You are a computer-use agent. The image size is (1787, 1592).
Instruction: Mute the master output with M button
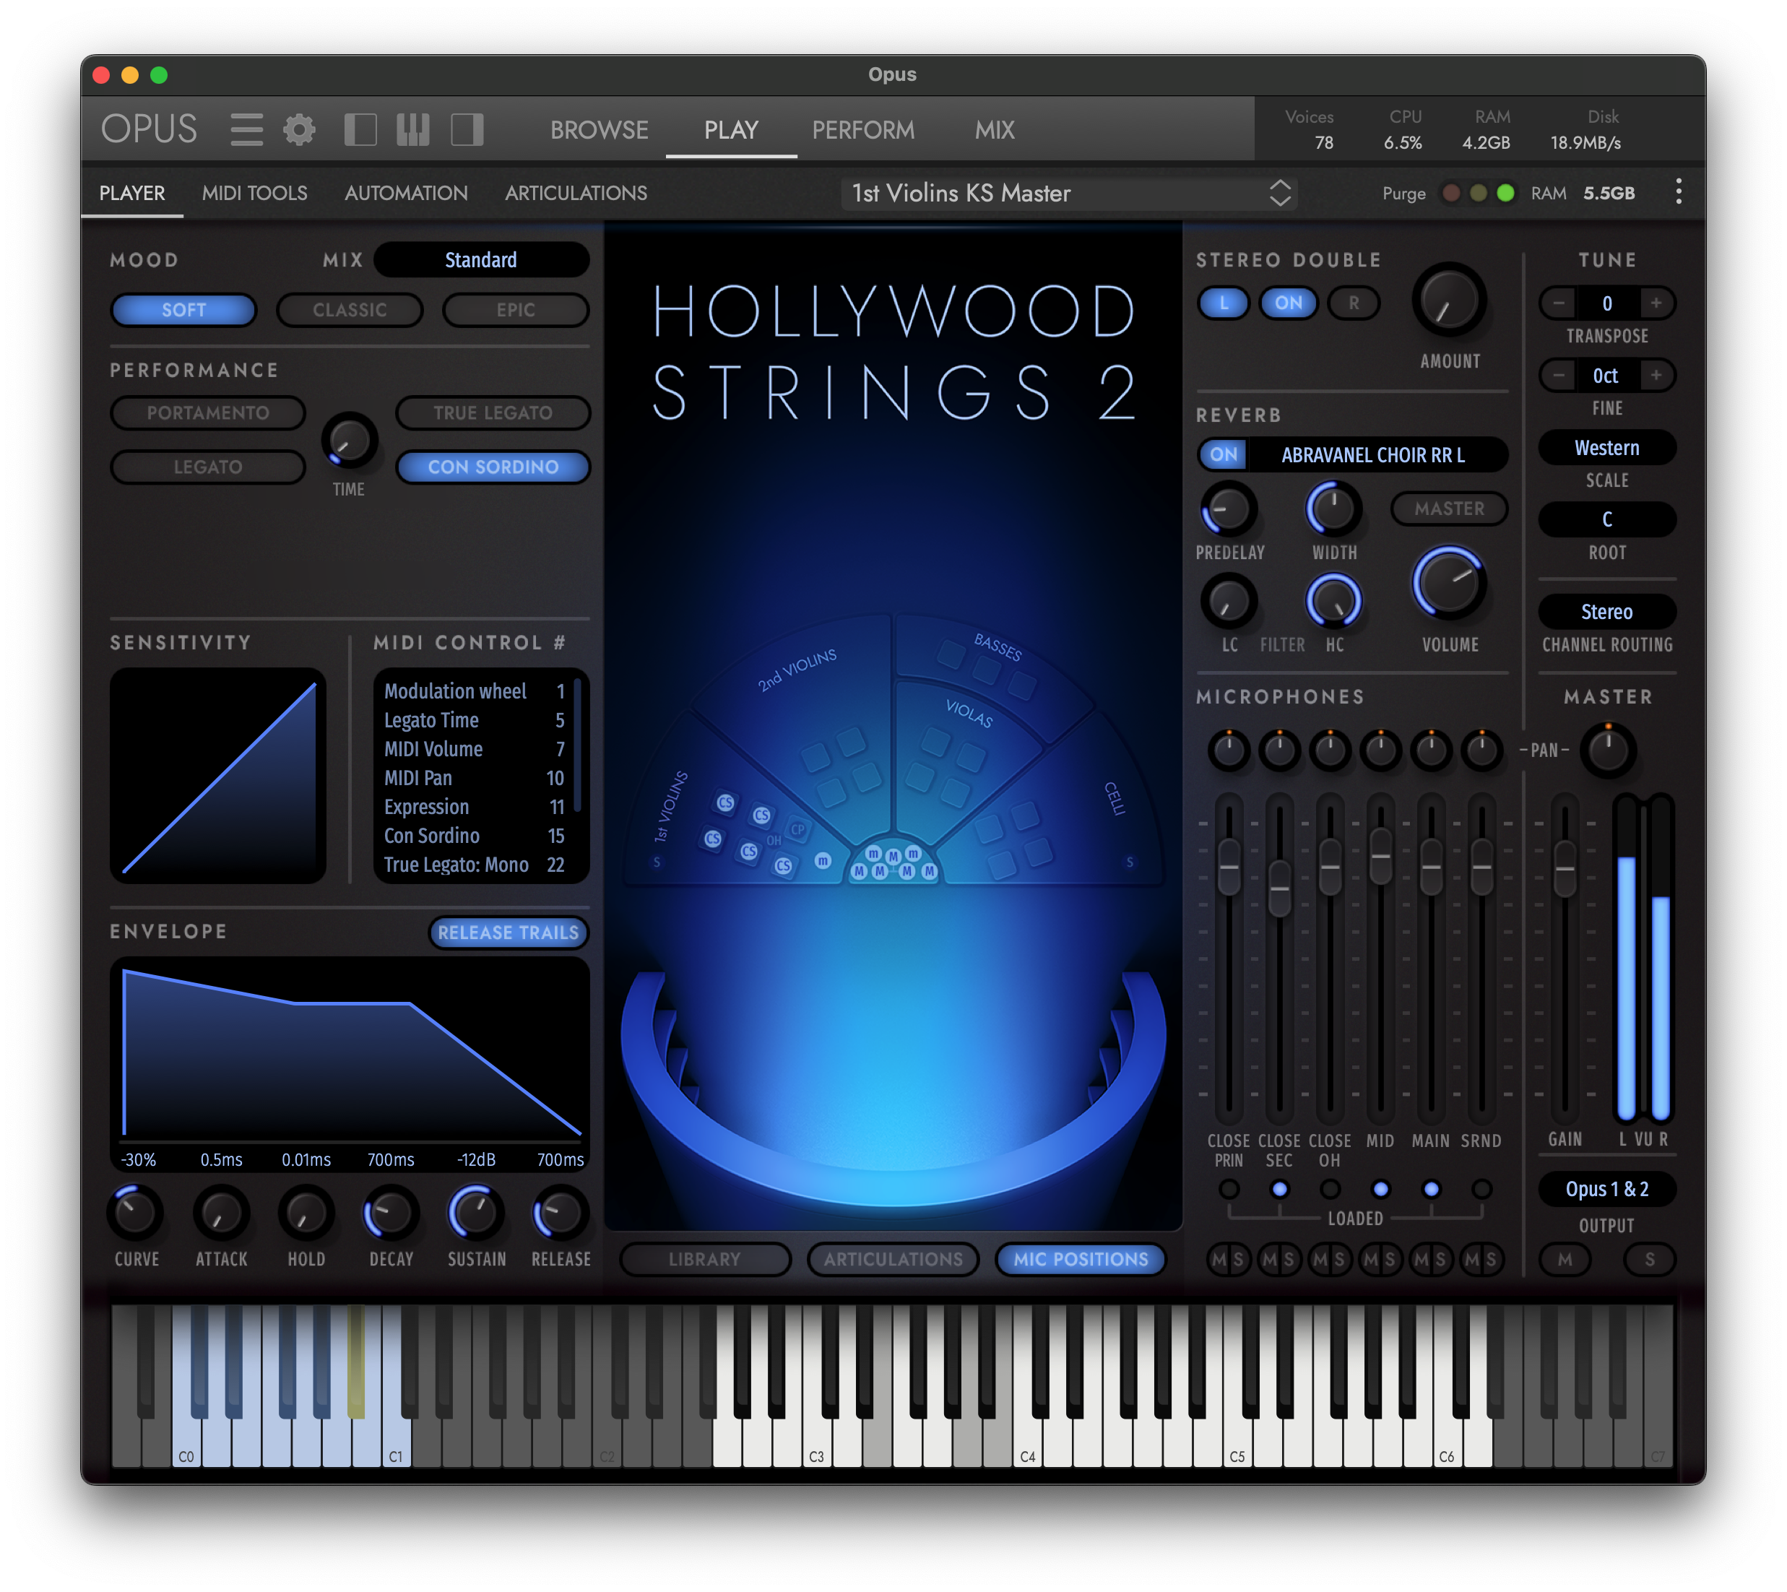coord(1565,1259)
